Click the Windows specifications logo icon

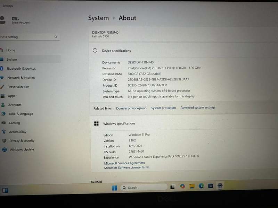coord(97,123)
